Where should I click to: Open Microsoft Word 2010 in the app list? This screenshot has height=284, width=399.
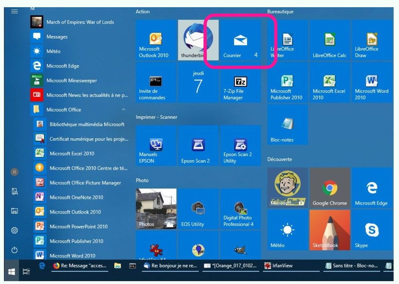[82, 254]
